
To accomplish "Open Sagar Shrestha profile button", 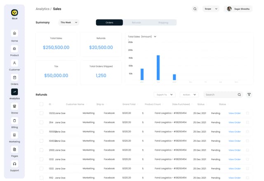I will tap(238, 9).
